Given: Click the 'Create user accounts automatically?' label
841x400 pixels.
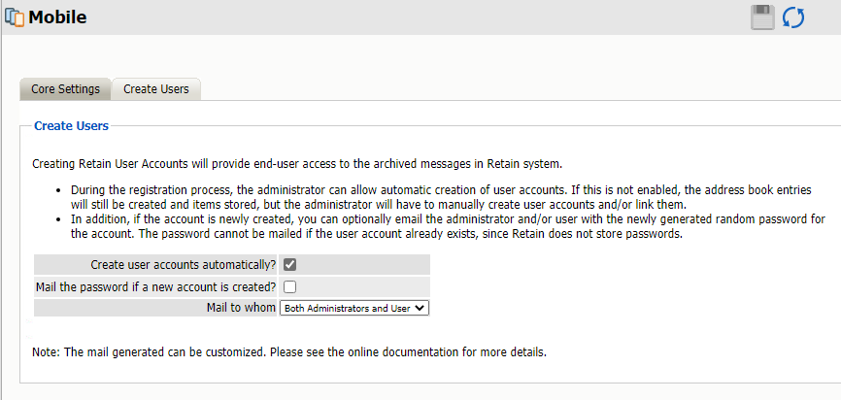Looking at the screenshot, I should [x=183, y=265].
